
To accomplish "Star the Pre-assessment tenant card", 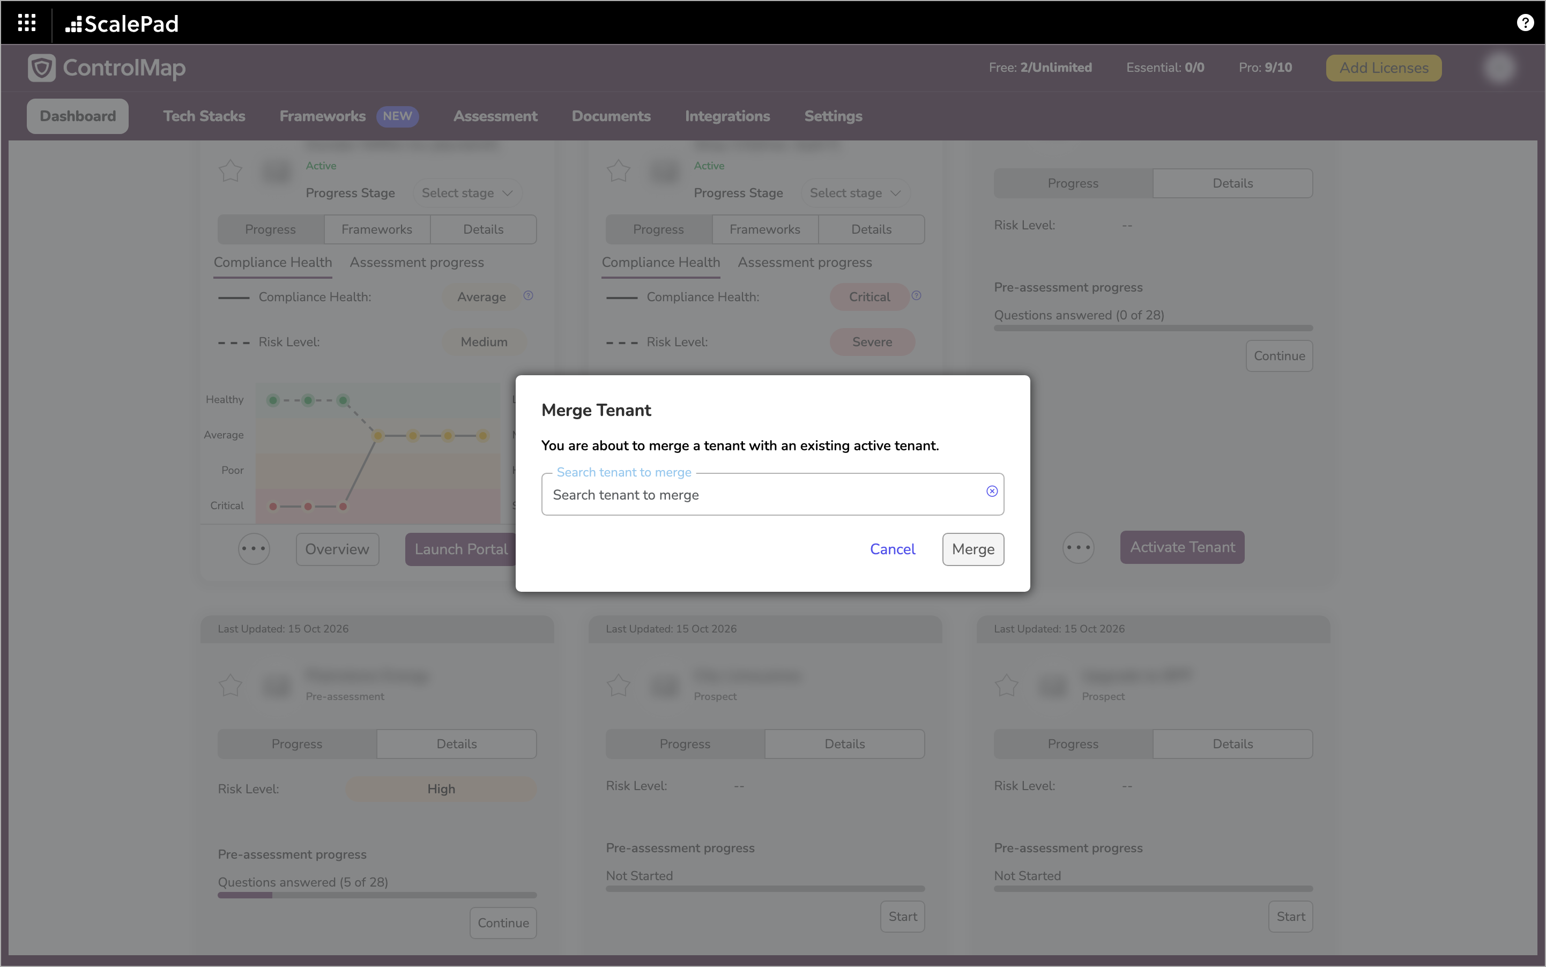I will (x=231, y=686).
